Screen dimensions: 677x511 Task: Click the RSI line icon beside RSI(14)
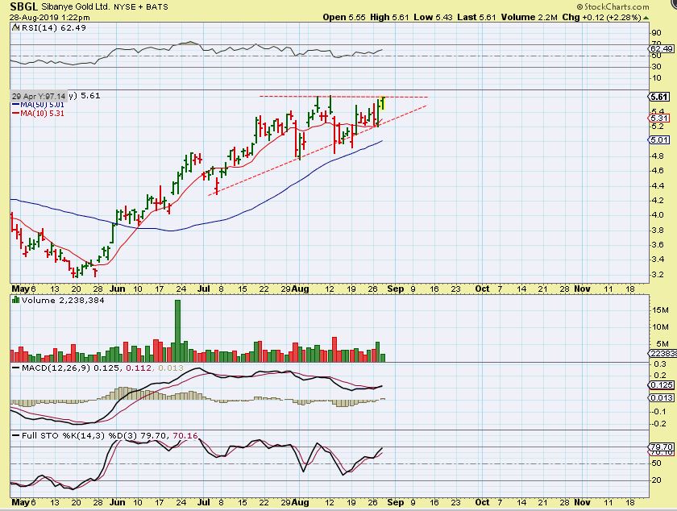click(x=15, y=27)
